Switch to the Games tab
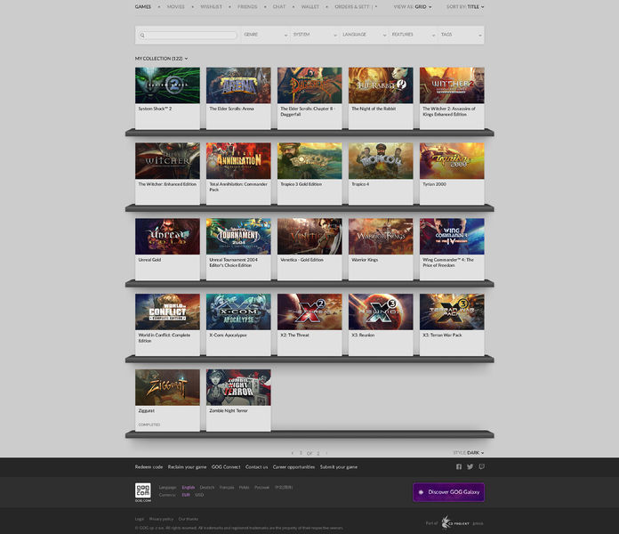Screen dimensions: 619x534 pos(143,7)
